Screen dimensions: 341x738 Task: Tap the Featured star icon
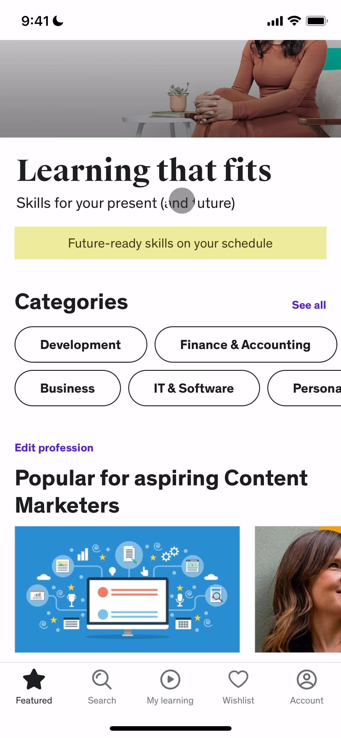pos(34,679)
